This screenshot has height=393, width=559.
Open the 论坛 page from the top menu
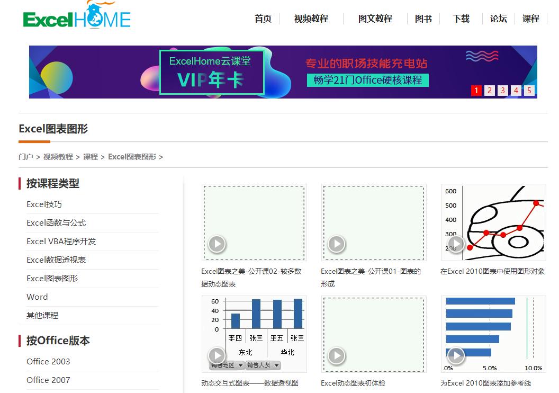[498, 18]
